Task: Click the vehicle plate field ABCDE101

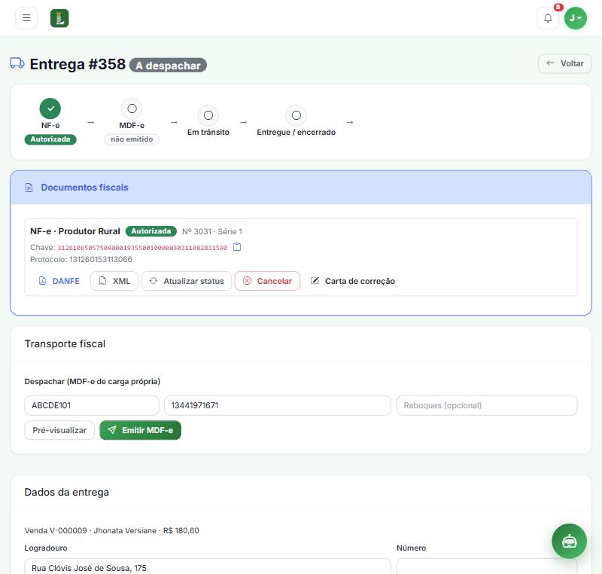Action: point(92,405)
